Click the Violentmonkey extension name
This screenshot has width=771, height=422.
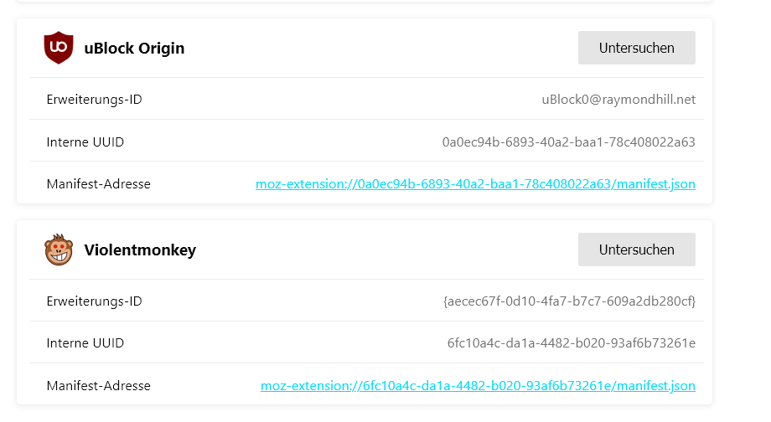pos(140,250)
